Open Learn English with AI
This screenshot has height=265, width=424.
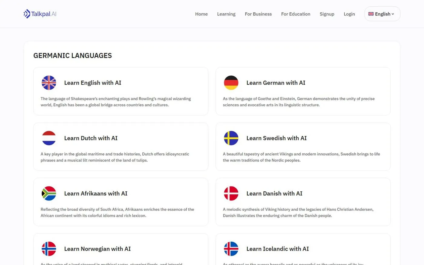(x=93, y=83)
